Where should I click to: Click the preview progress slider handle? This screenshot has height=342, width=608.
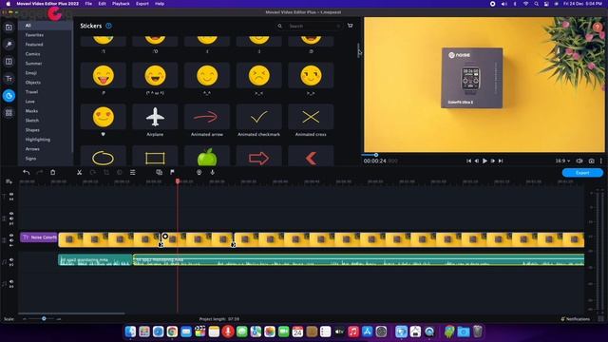tap(376, 155)
